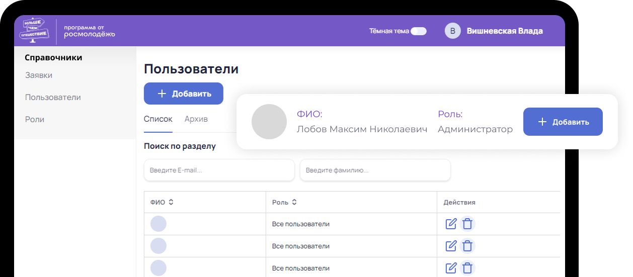Open editing for the third user row
Image resolution: width=633 pixels, height=277 pixels.
click(451, 268)
